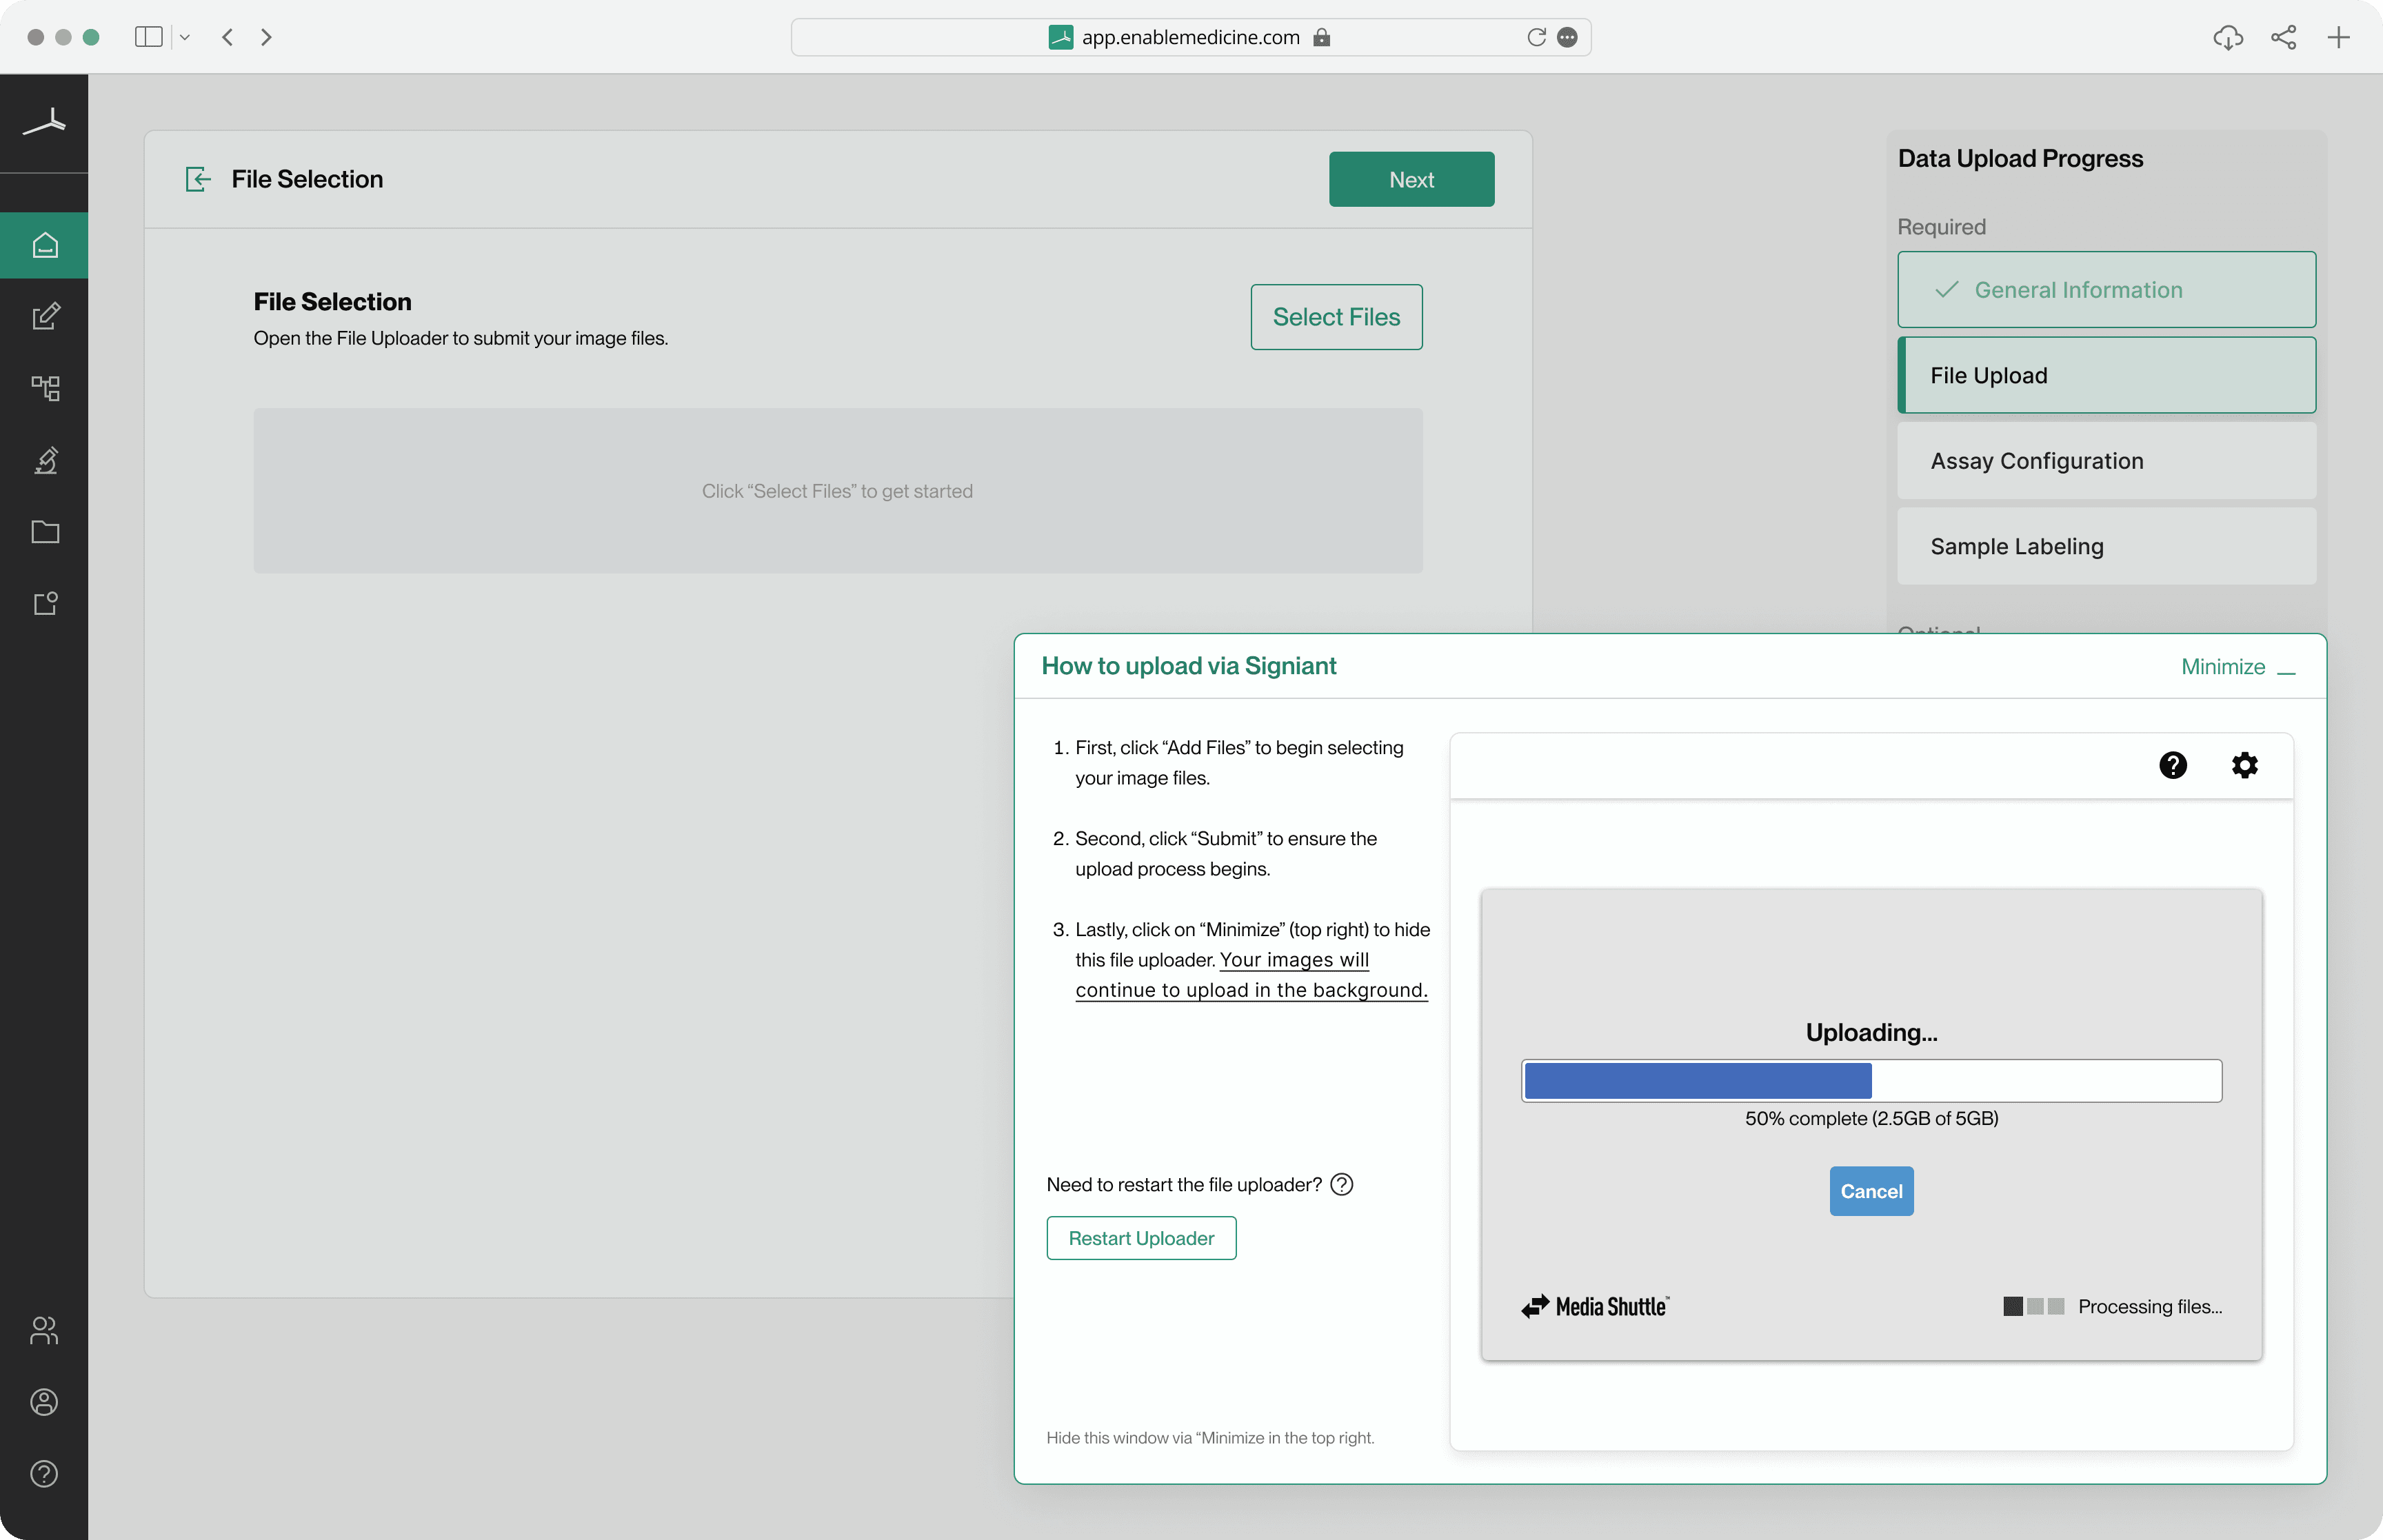2383x1540 pixels.
Task: Minimize the Signiant upload panel
Action: 2238,667
